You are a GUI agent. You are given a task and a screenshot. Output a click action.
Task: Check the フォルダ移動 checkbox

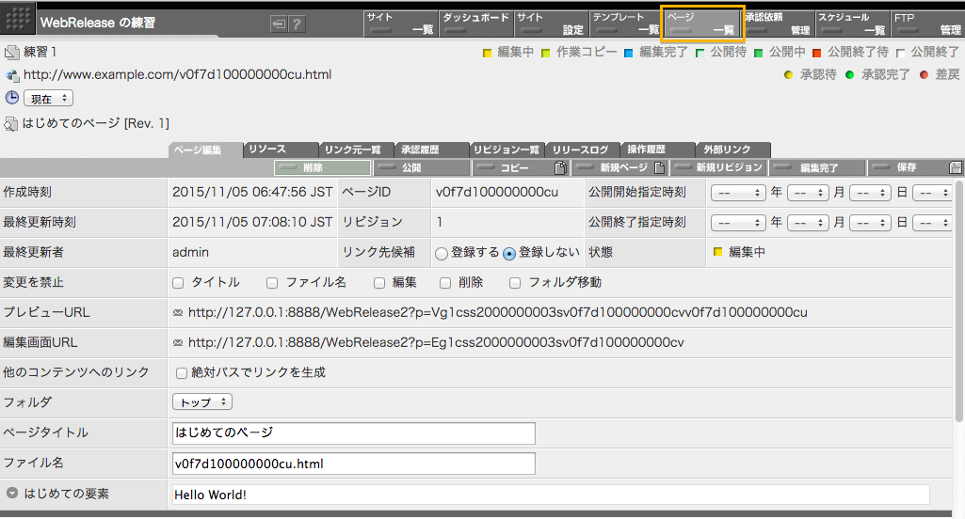(515, 283)
